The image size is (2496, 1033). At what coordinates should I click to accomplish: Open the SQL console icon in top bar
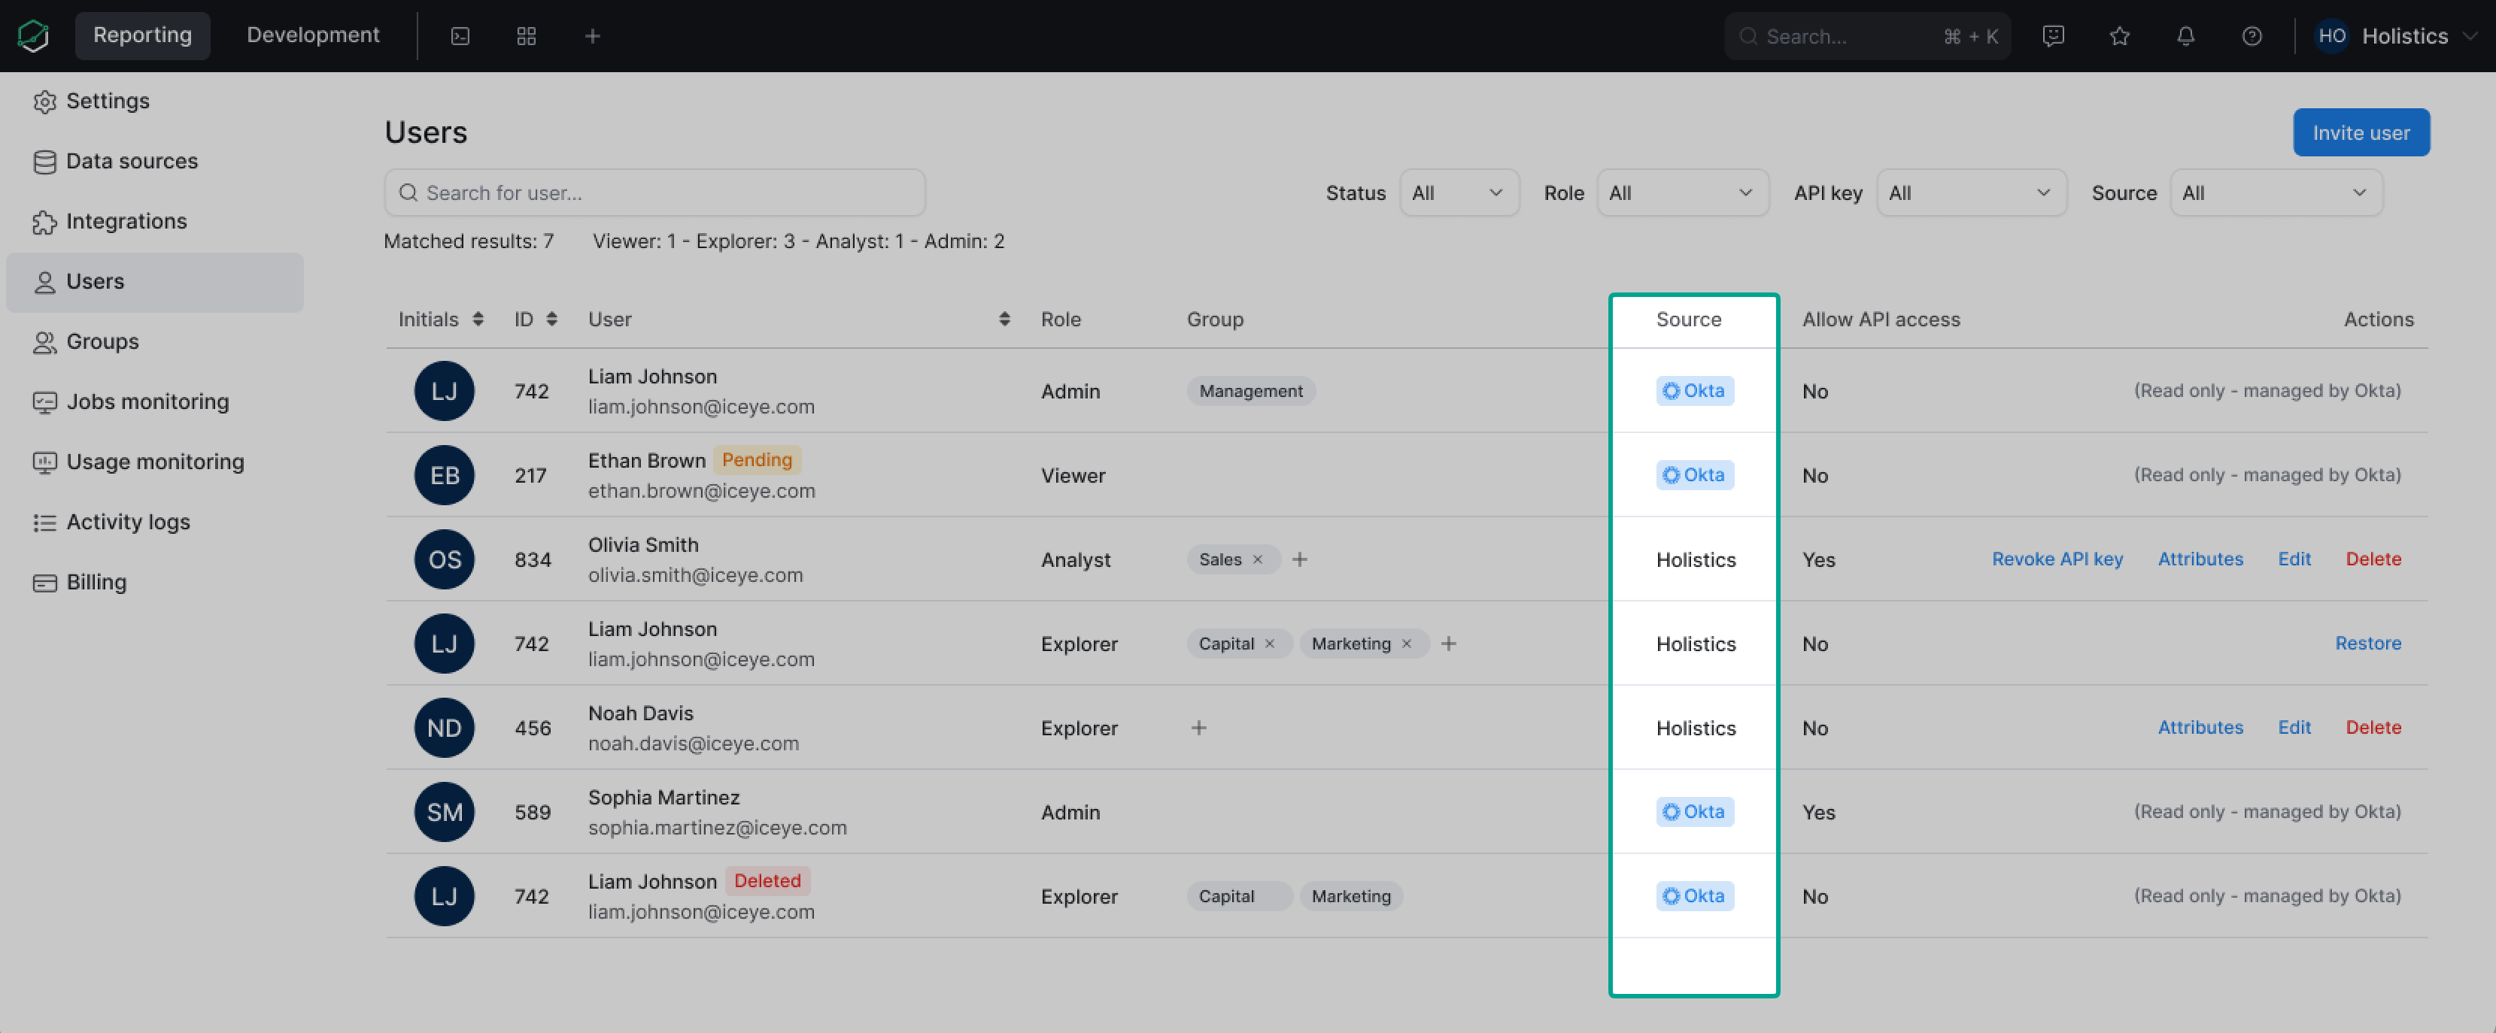point(460,36)
